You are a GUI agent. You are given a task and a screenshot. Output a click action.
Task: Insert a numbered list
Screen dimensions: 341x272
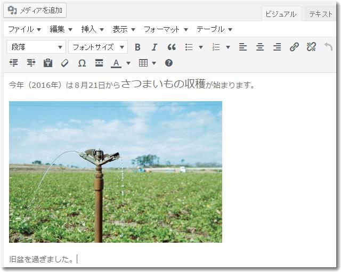pos(216,47)
